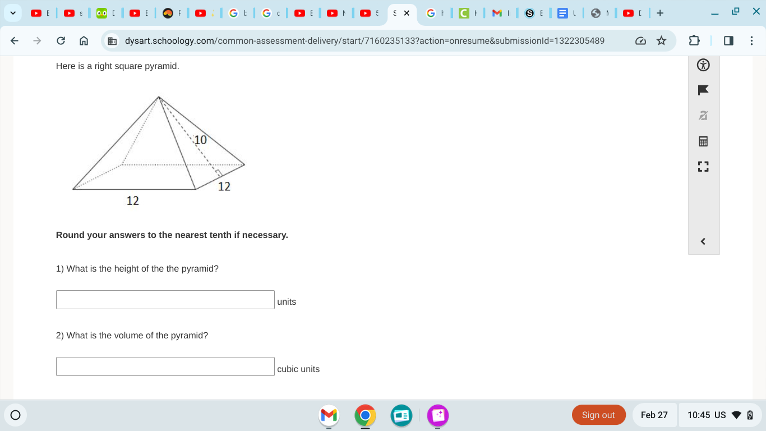Open the accessibility options icon
The image size is (766, 431).
(703, 65)
